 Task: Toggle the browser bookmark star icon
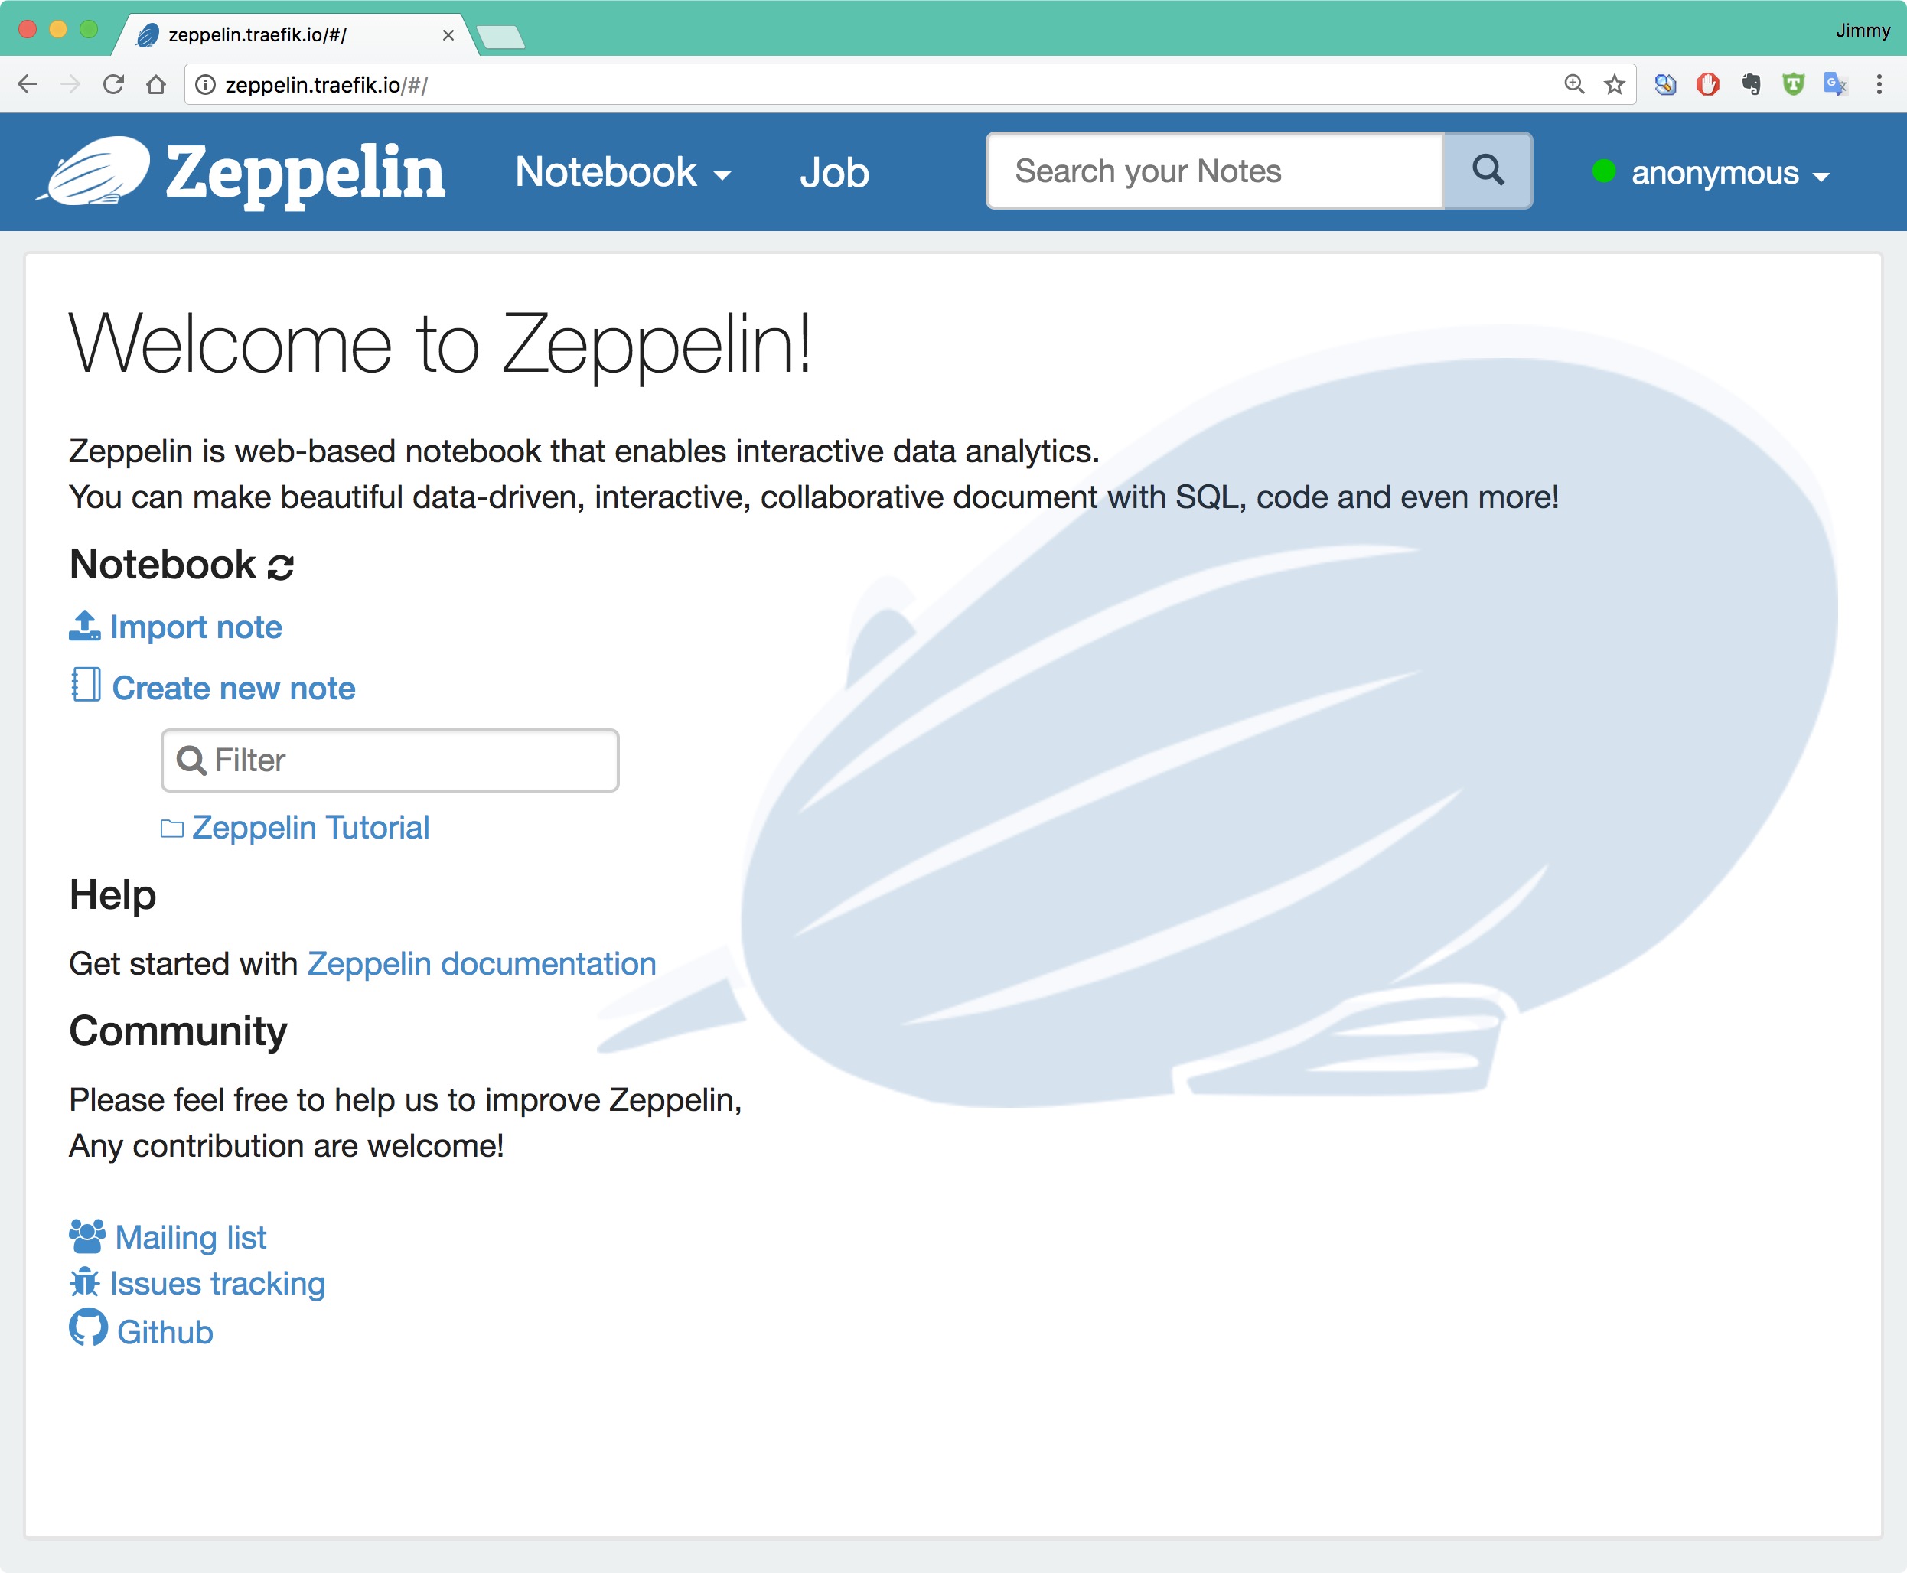click(x=1615, y=84)
